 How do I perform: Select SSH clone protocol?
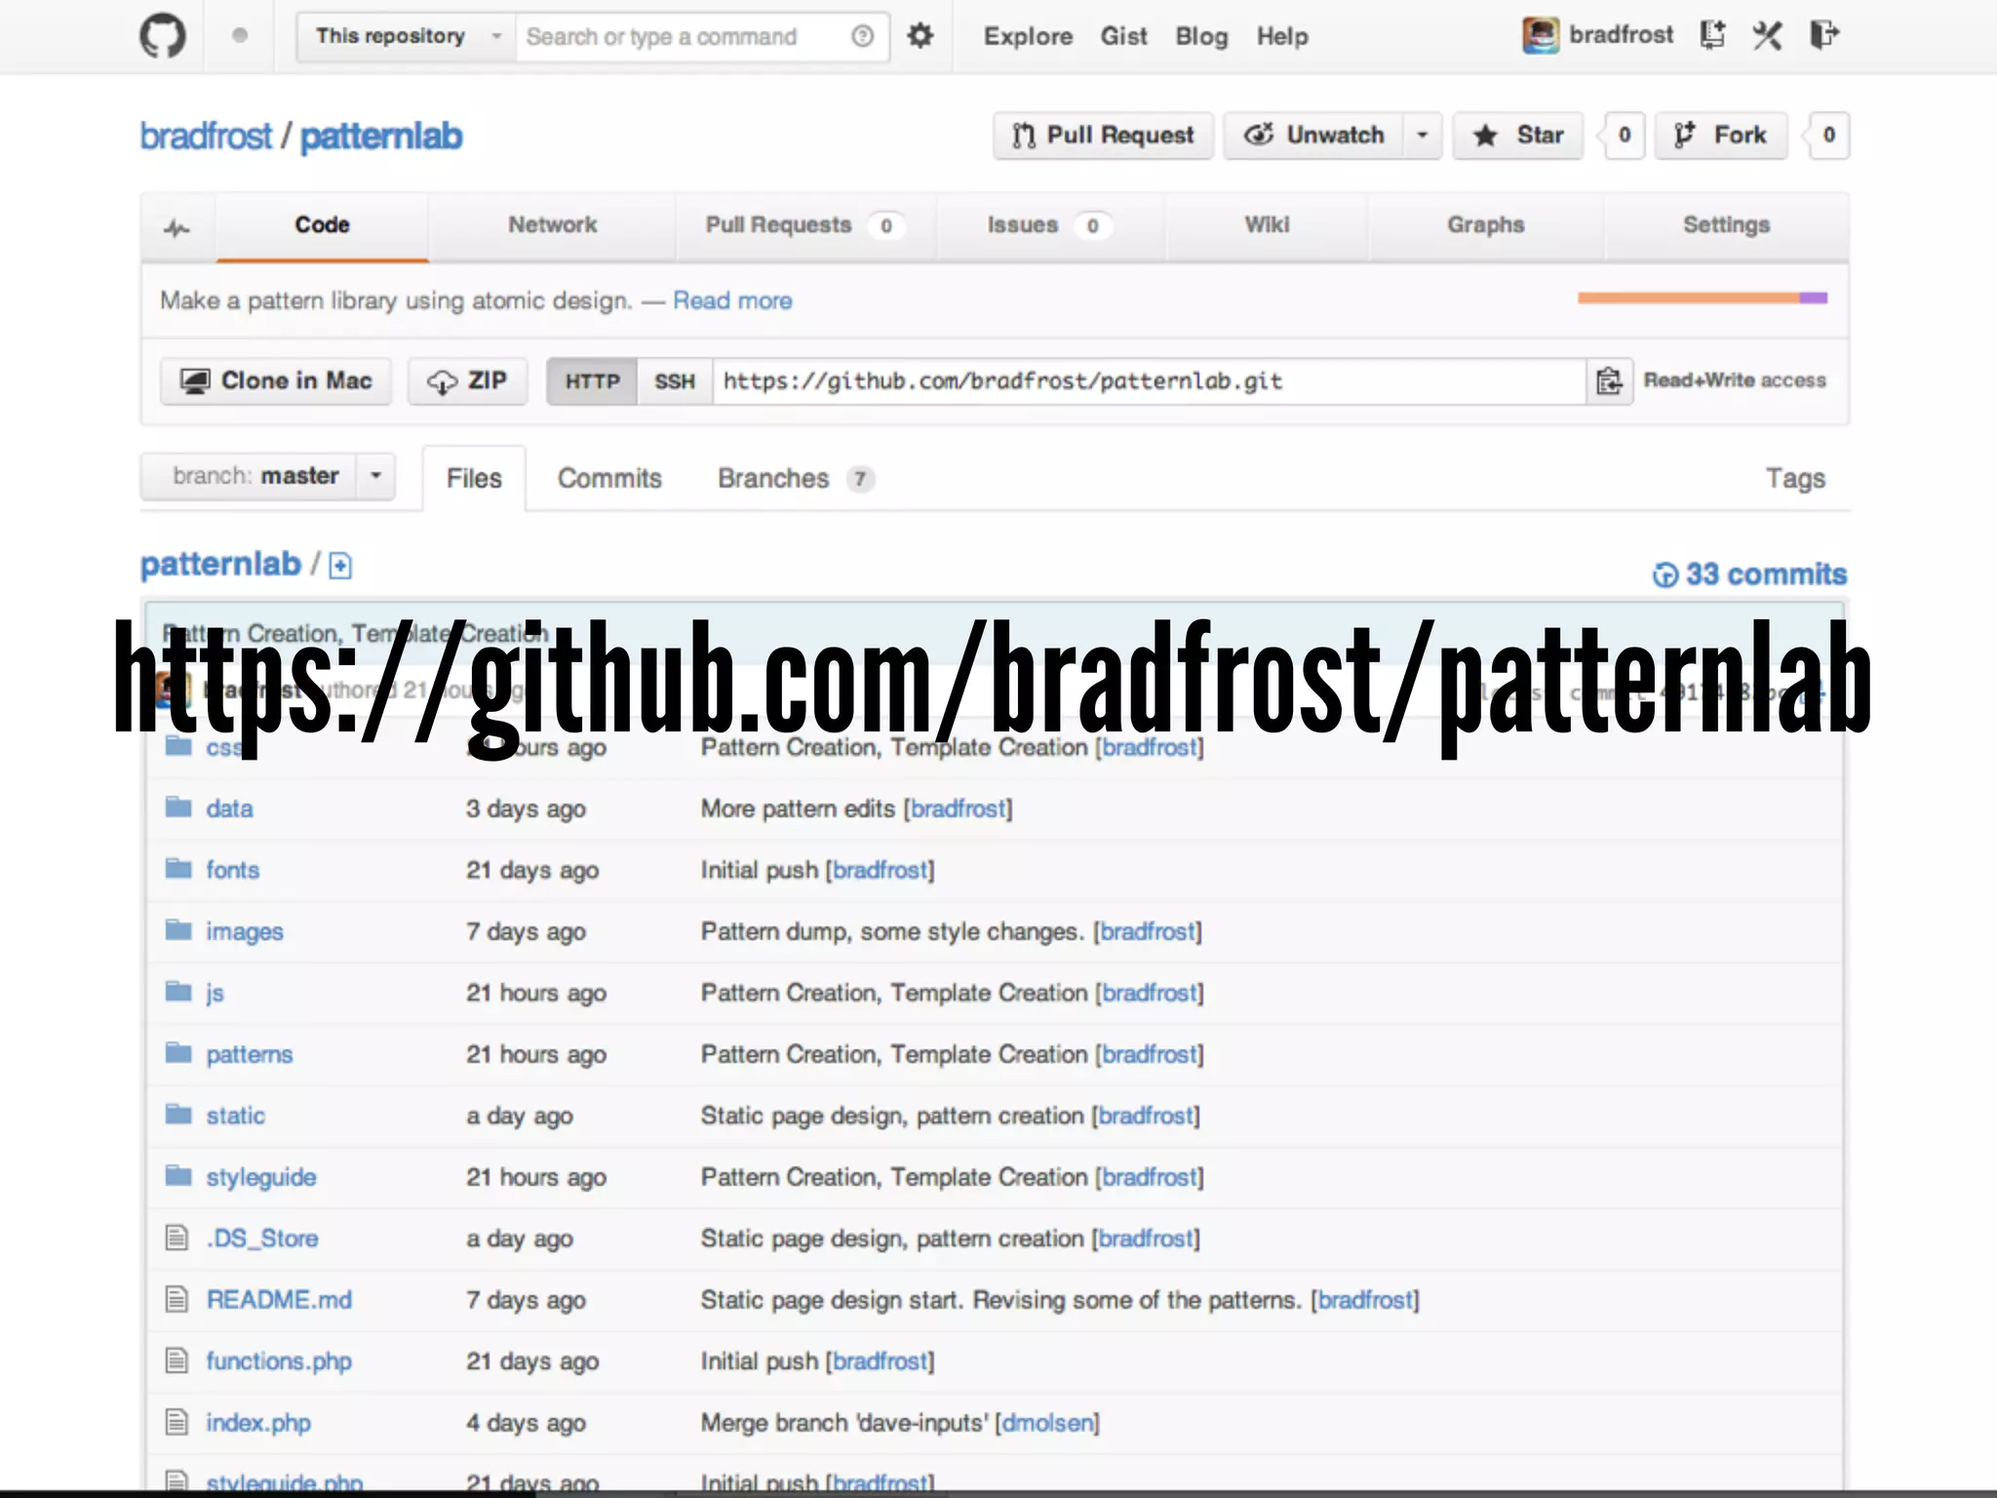pyautogui.click(x=675, y=381)
